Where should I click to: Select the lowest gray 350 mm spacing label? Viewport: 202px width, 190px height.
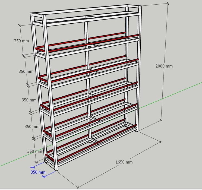coord(35,151)
